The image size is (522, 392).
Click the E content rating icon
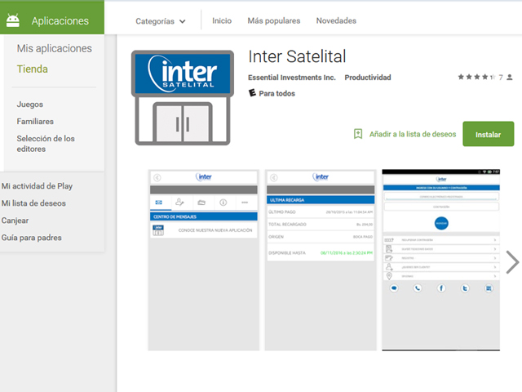pos(252,93)
